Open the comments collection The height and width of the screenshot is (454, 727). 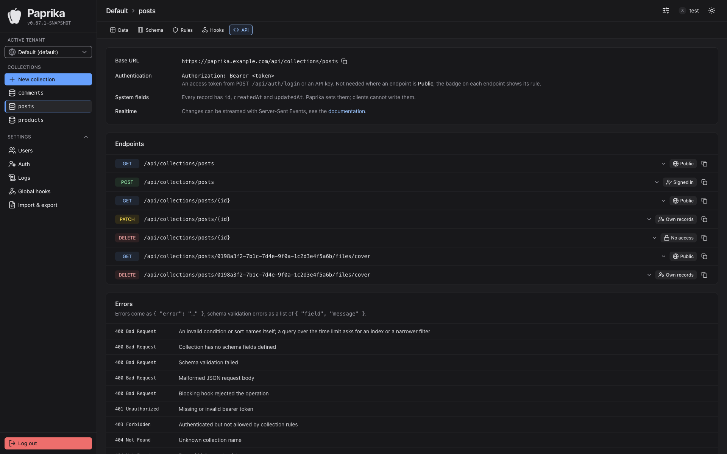point(48,93)
